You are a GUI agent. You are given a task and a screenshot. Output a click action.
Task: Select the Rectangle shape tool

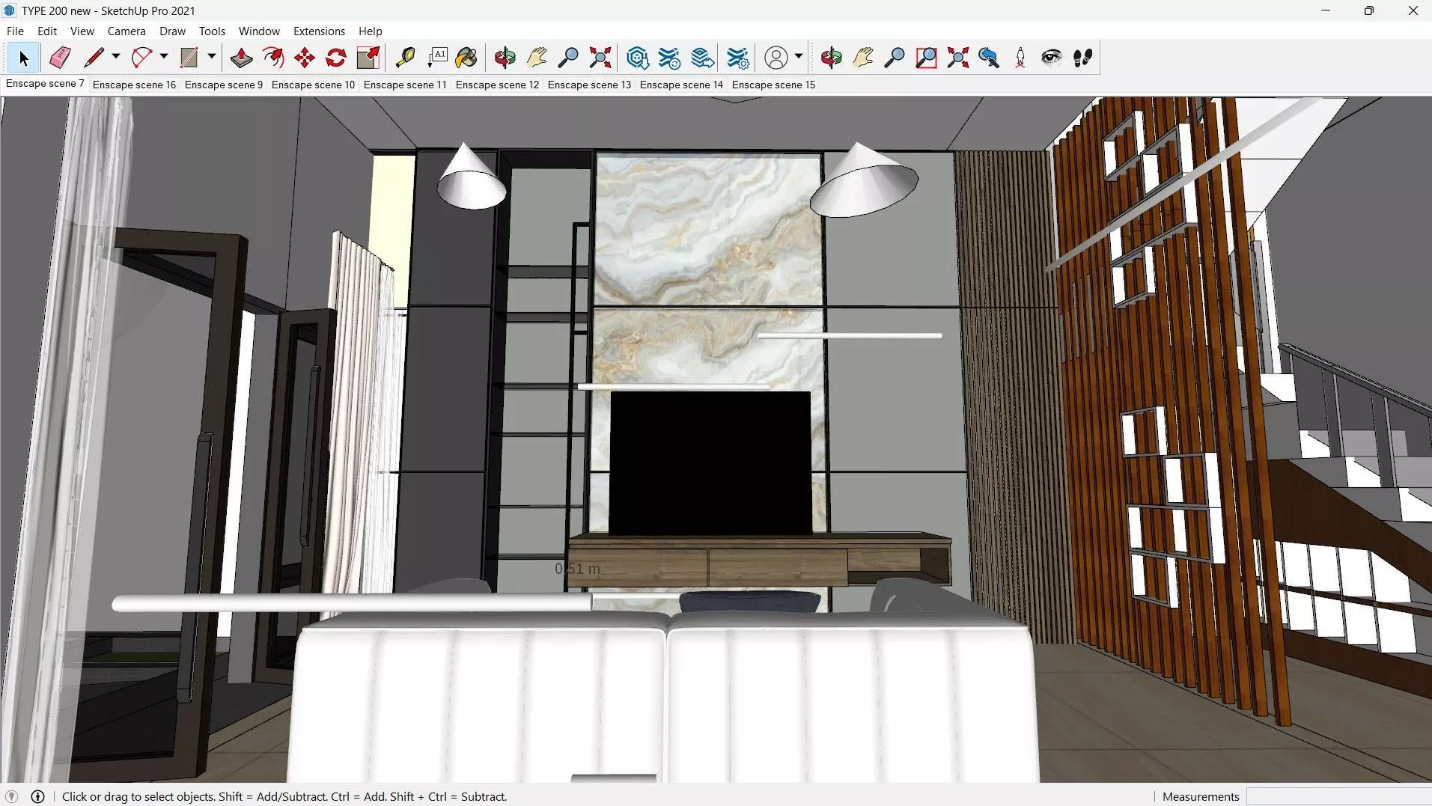click(189, 58)
